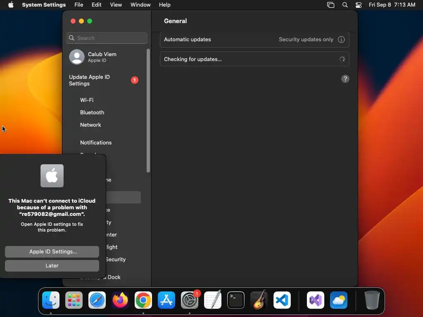Close the System Settings window
The width and height of the screenshot is (423, 317).
73,21
